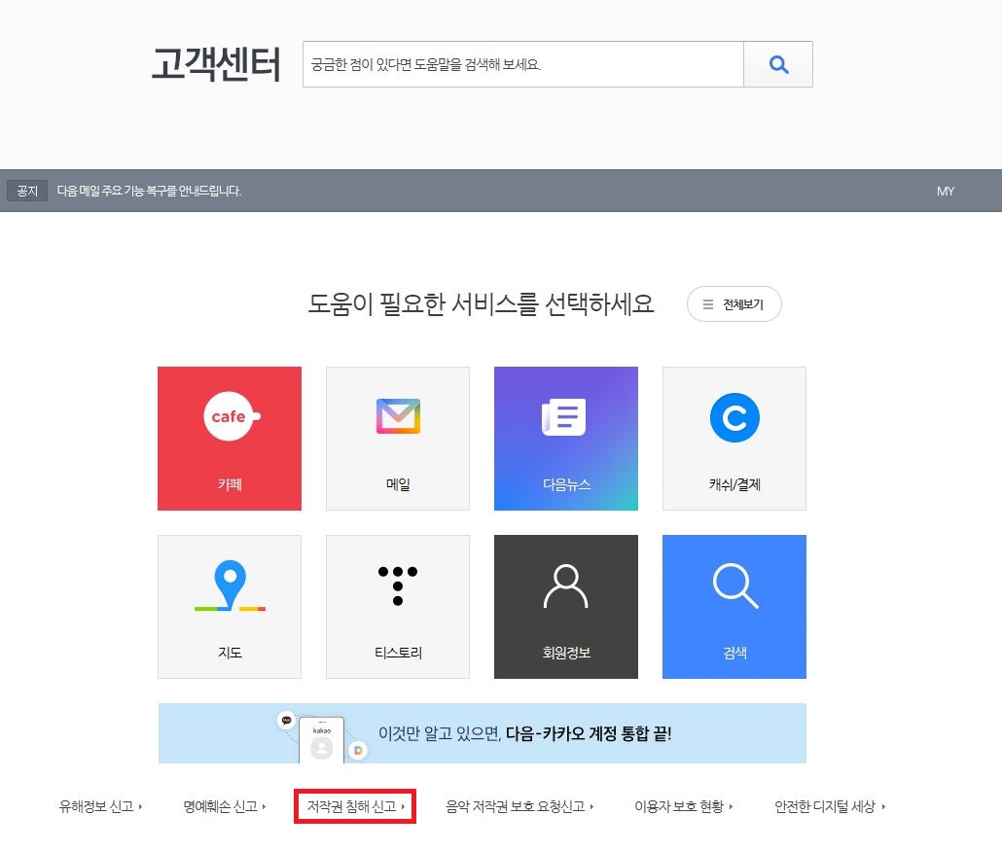The height and width of the screenshot is (851, 1002).
Task: Go to 유해정보 신고 link
Action: pyautogui.click(x=100, y=806)
